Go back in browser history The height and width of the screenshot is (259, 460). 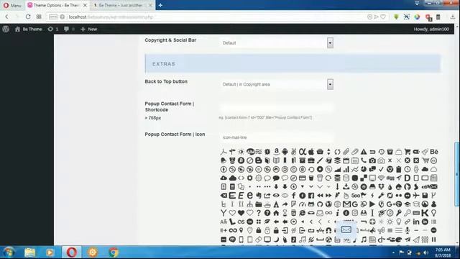click(x=6, y=17)
